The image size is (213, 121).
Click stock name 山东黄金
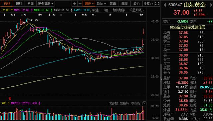tap(194, 5)
